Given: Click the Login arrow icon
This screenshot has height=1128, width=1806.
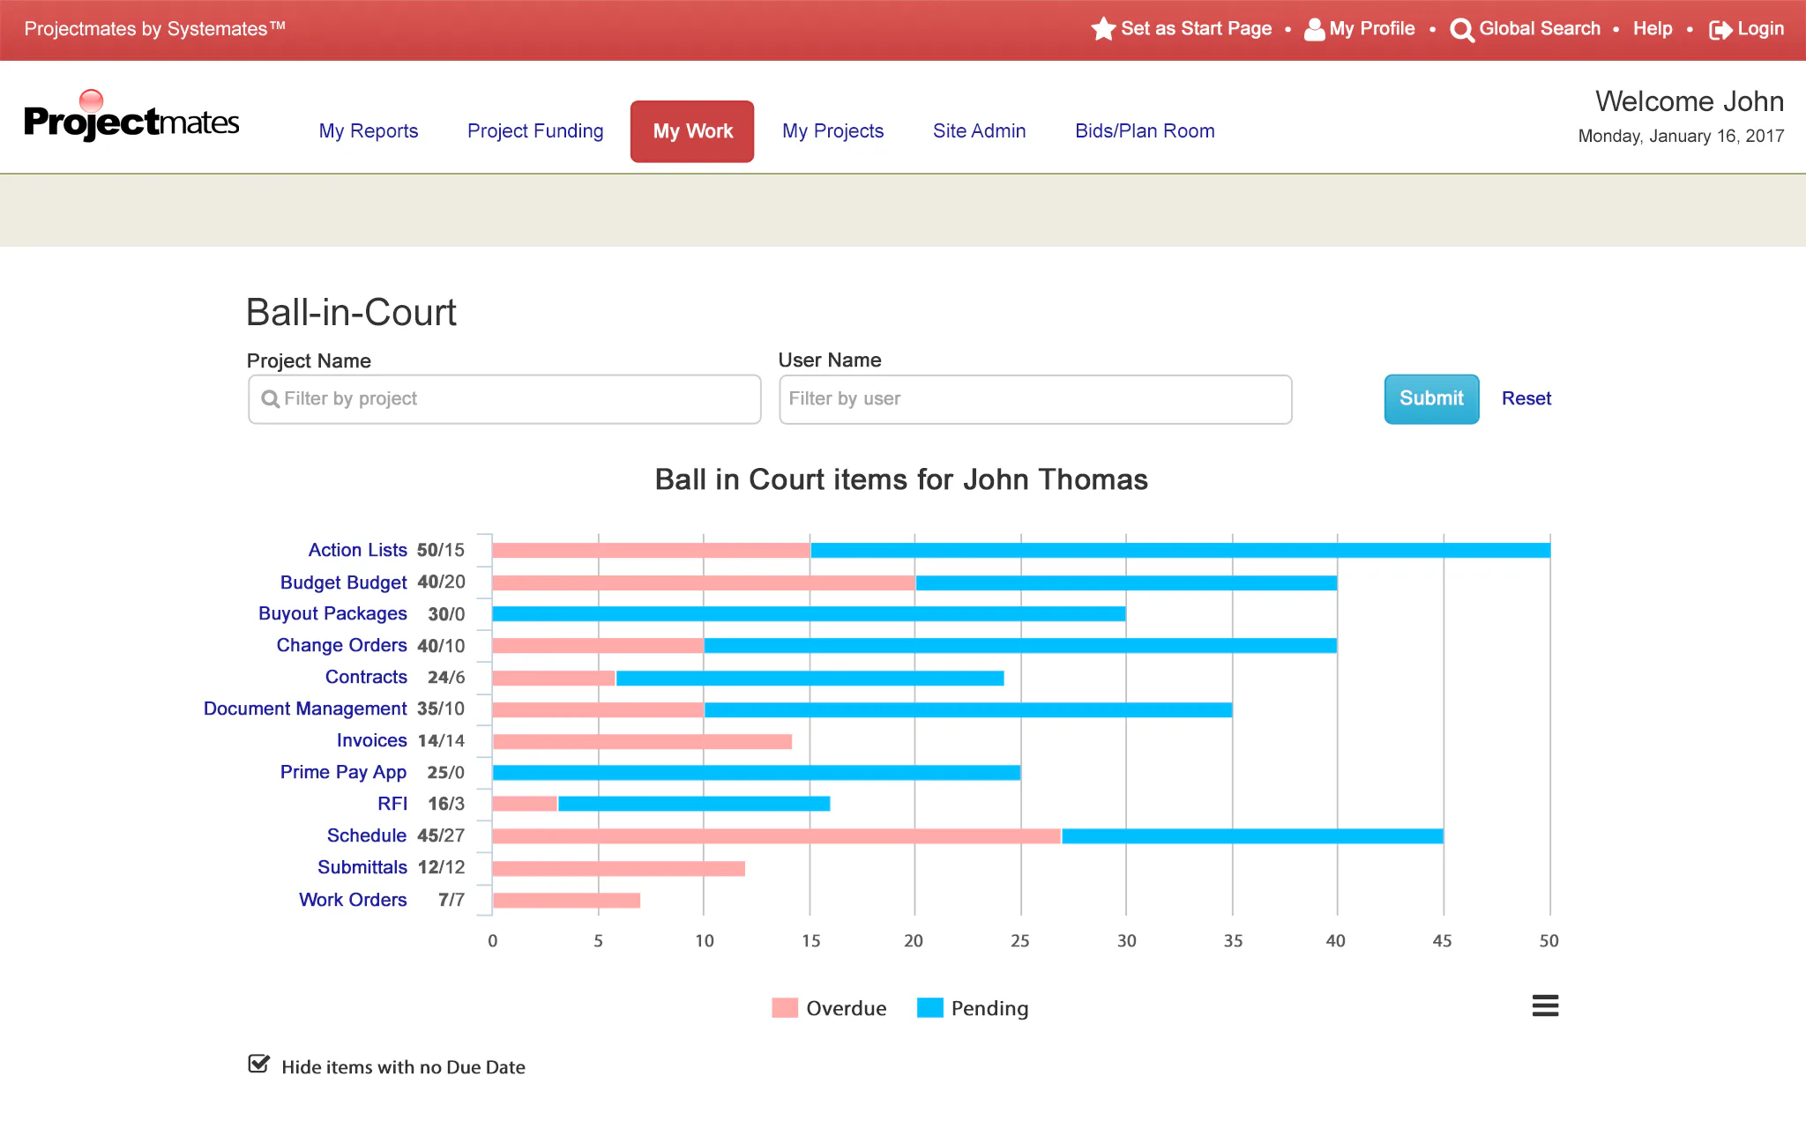Looking at the screenshot, I should pyautogui.click(x=1720, y=30).
